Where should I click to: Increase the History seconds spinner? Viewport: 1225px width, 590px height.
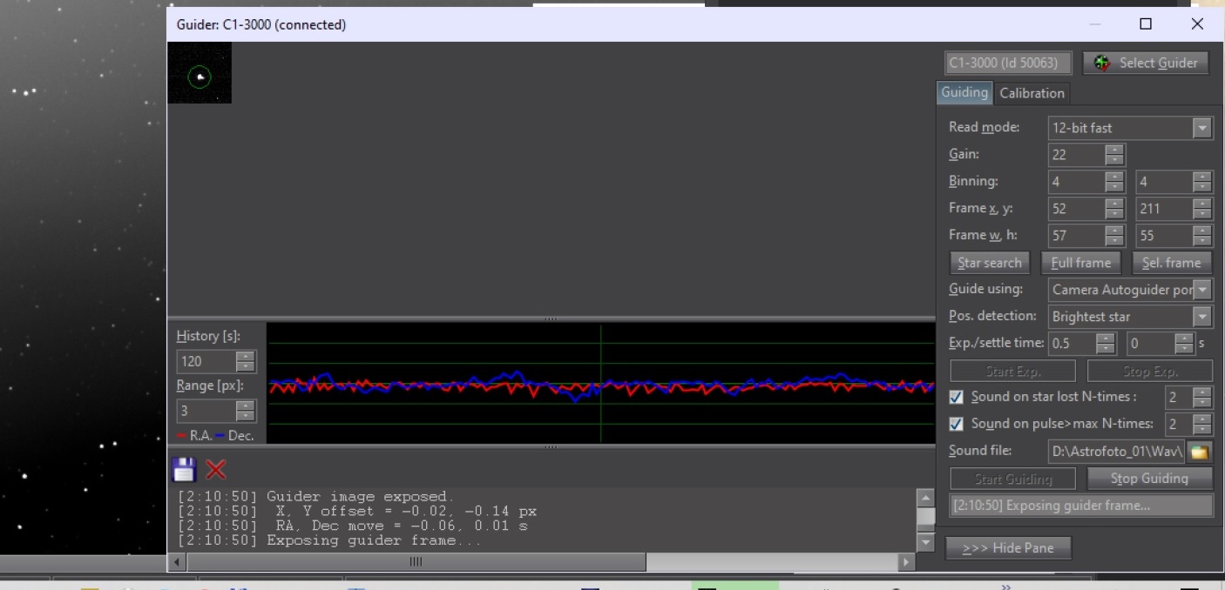pyautogui.click(x=246, y=356)
